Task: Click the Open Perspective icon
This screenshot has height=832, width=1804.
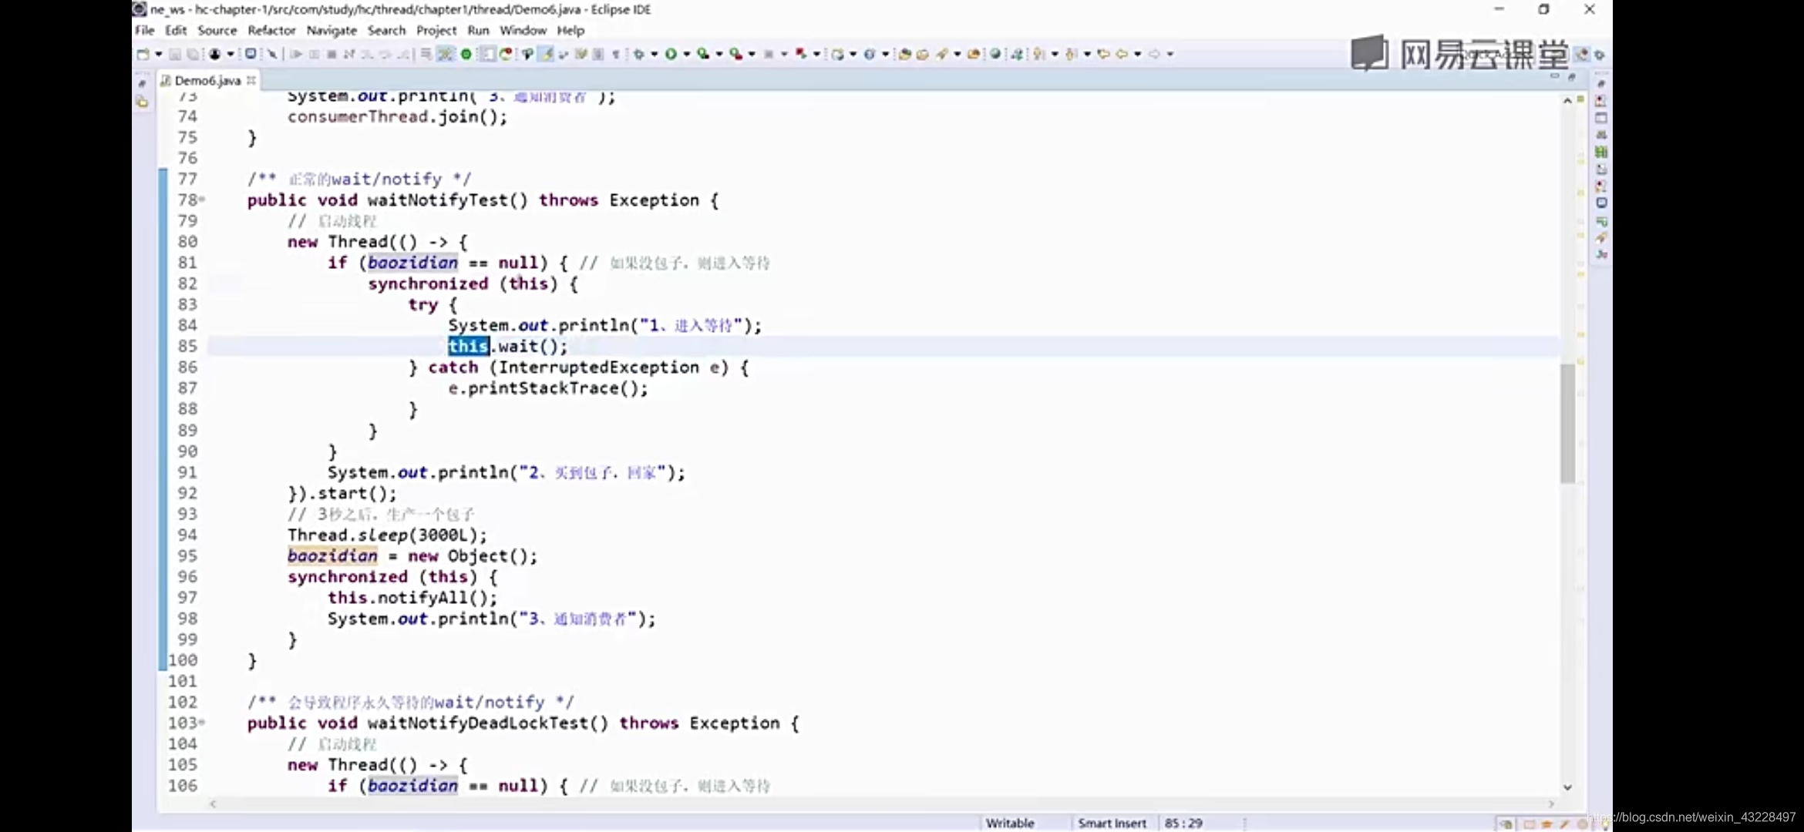Action: click(1582, 54)
